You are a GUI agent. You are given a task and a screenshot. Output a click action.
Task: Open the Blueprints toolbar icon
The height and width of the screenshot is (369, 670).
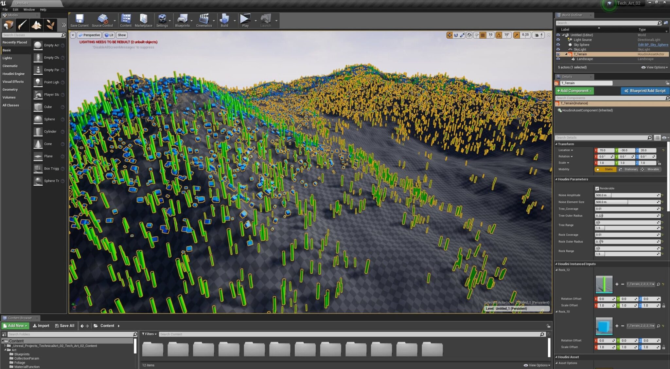click(x=182, y=19)
